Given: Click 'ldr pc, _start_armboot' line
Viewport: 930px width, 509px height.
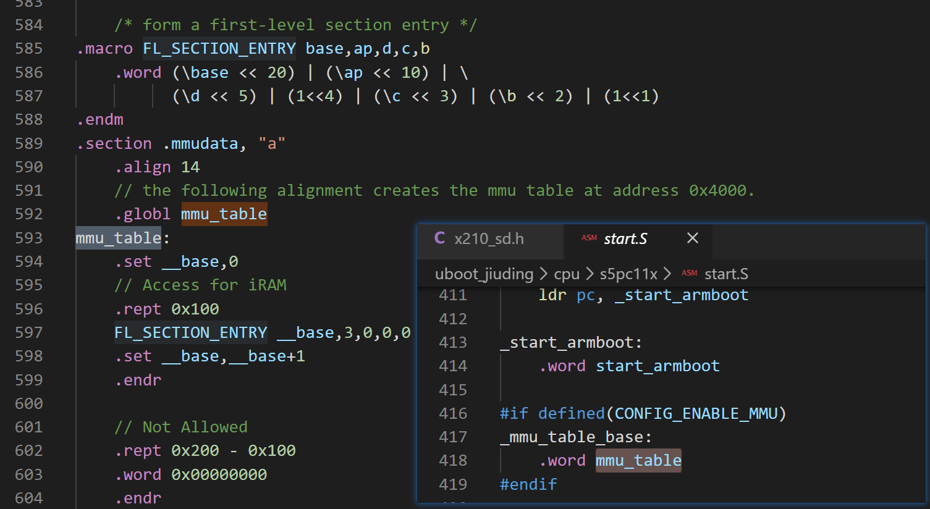Looking at the screenshot, I should [643, 295].
